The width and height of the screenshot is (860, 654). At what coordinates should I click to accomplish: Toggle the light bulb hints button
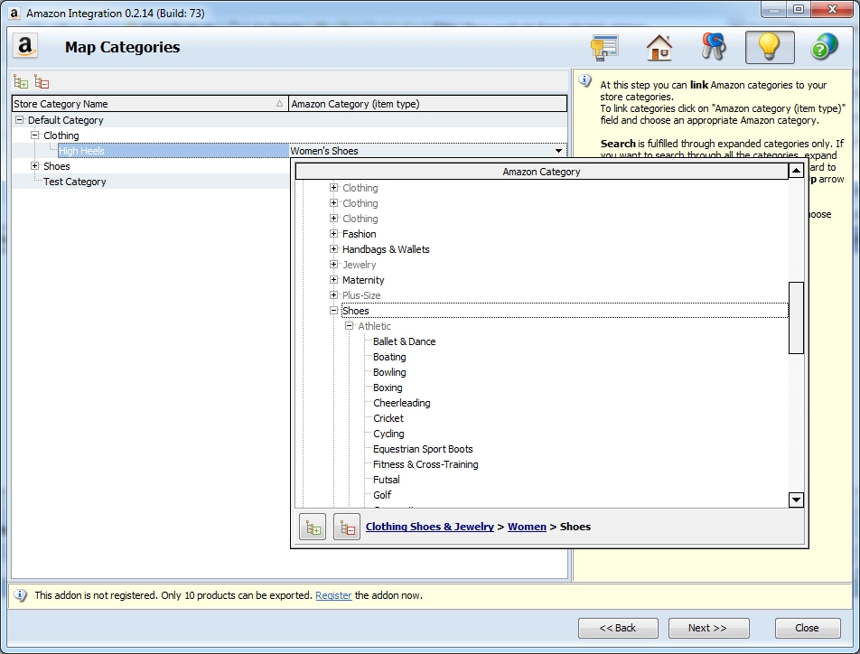tap(770, 47)
